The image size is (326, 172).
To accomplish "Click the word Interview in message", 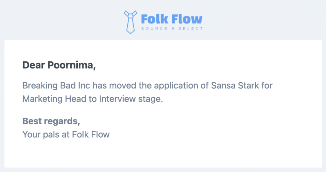I will pyautogui.click(x=117, y=99).
